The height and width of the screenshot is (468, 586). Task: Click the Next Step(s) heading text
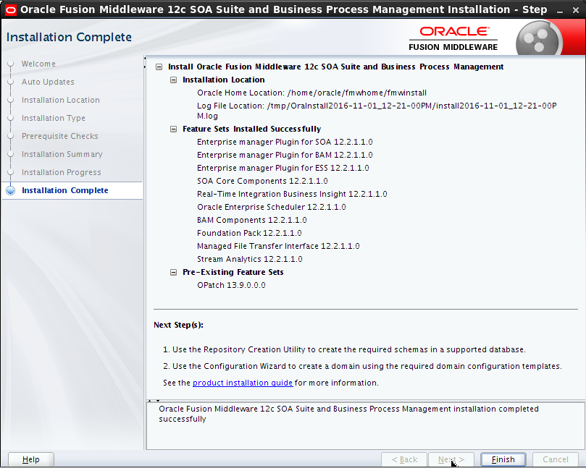[x=178, y=325]
